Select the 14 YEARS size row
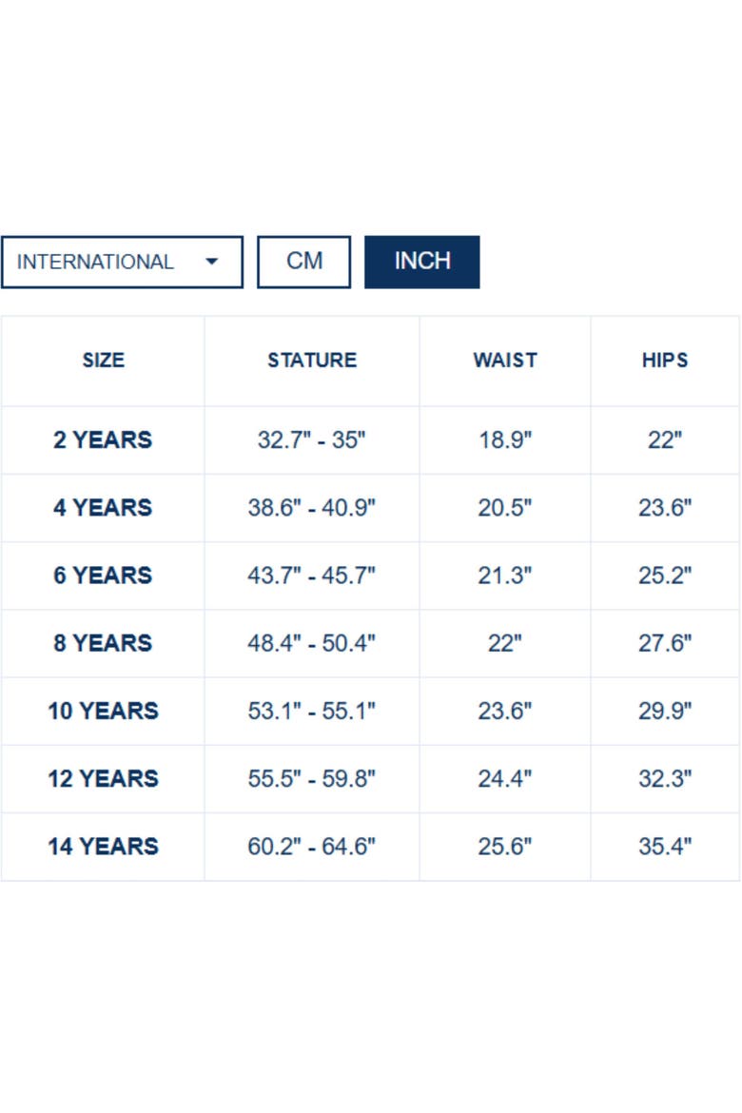The height and width of the screenshot is (1113, 742). click(x=370, y=847)
